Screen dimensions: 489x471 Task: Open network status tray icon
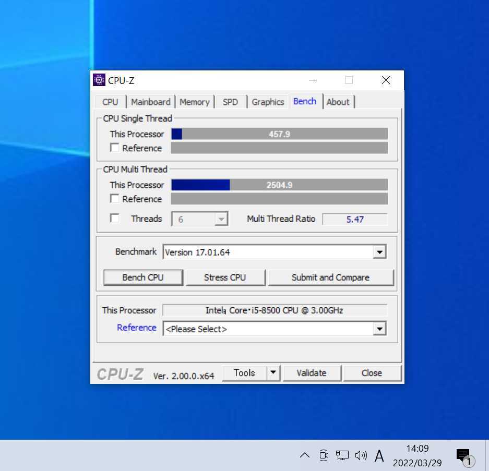tap(342, 455)
